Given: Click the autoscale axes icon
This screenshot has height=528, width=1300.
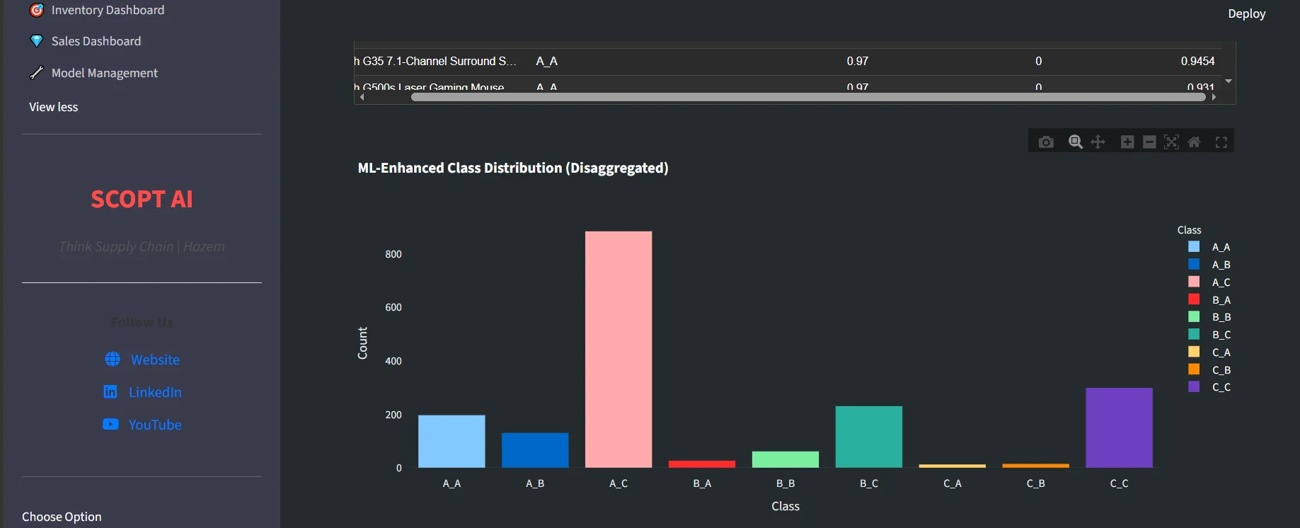Looking at the screenshot, I should pyautogui.click(x=1172, y=142).
